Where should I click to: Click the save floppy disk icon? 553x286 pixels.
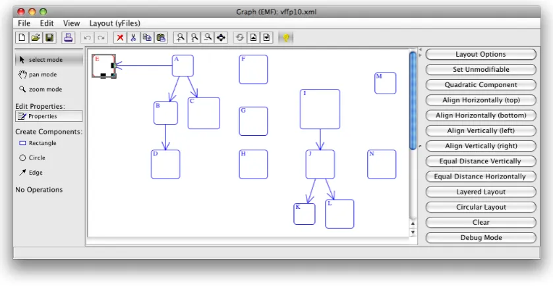(49, 38)
